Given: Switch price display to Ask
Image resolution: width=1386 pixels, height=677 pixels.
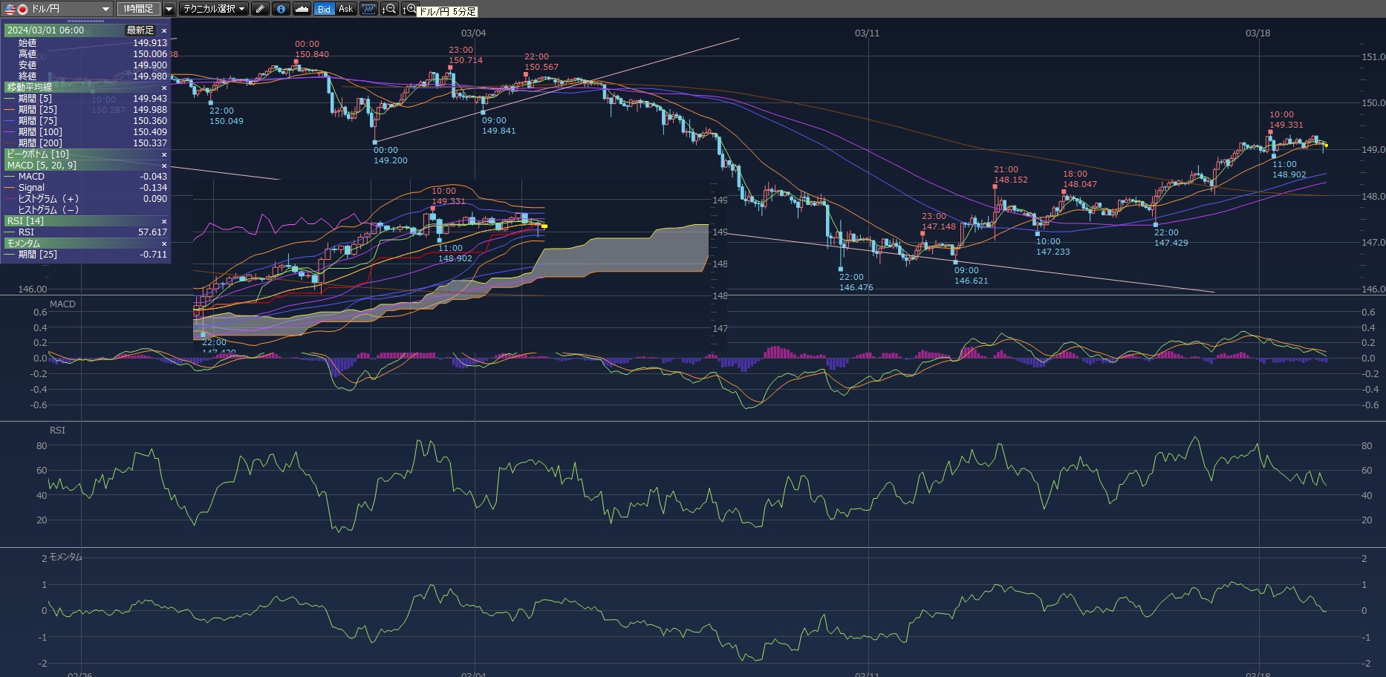Looking at the screenshot, I should (345, 9).
